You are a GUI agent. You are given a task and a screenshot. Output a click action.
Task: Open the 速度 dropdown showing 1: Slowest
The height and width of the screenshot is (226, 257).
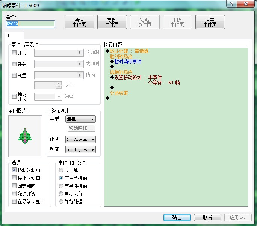point(80,139)
